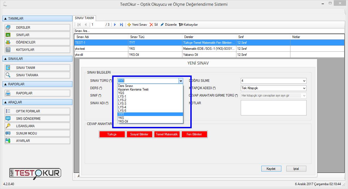The height and width of the screenshot is (189, 348).
Task: Choose YKS from dropdown list
Action: pos(150,118)
